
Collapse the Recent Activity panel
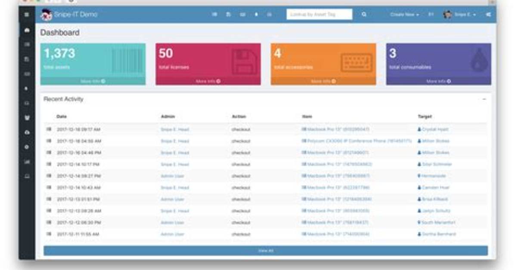click(x=484, y=99)
